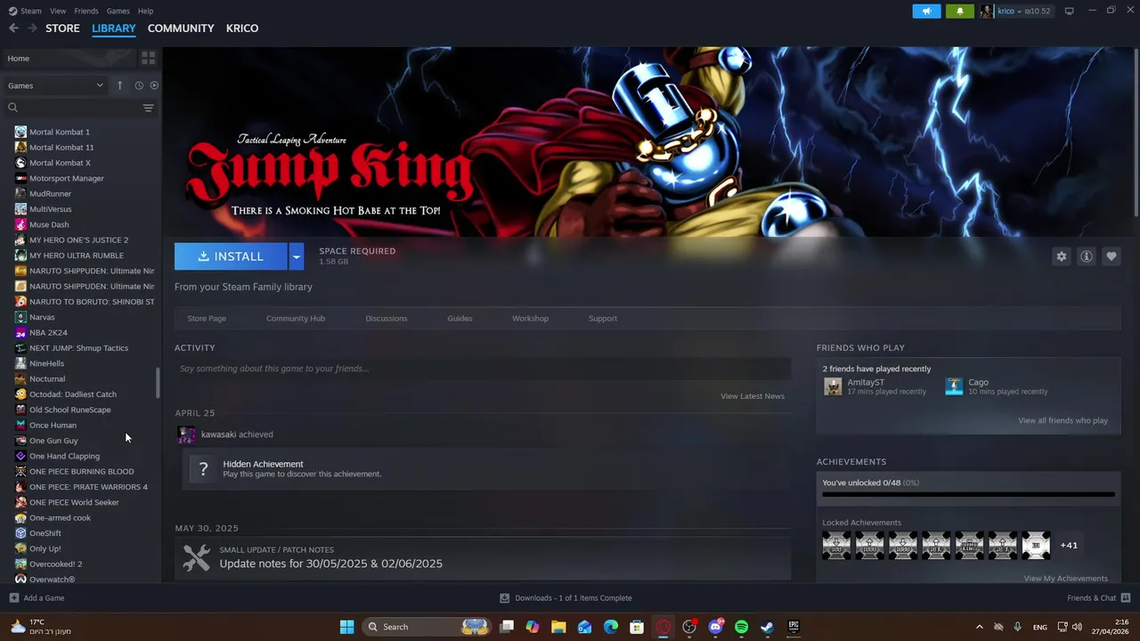
Task: Click the say something activity field
Action: pos(483,369)
